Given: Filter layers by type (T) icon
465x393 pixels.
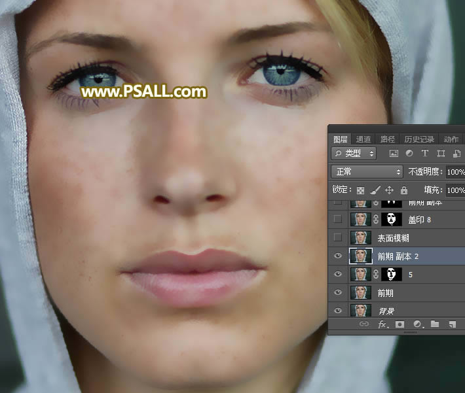Looking at the screenshot, I should tap(424, 154).
